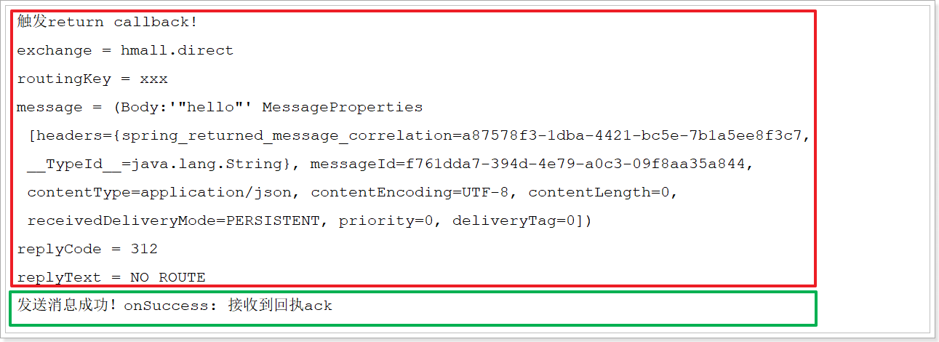Click the message = (Body:'"hello"' line
The image size is (939, 342).
(x=220, y=107)
